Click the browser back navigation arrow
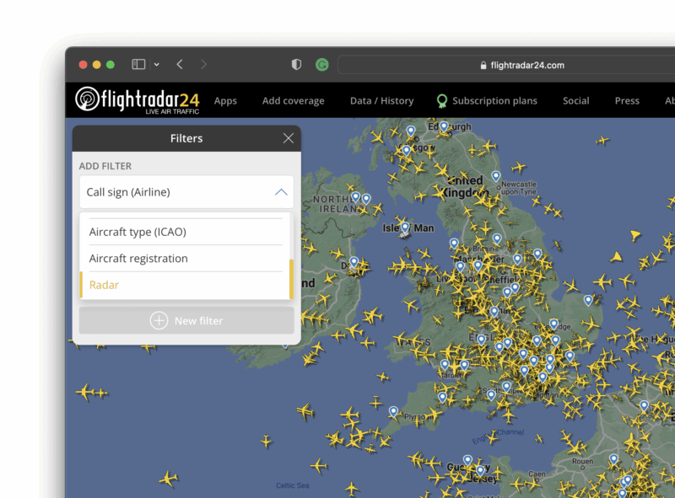The width and height of the screenshot is (675, 498). point(180,64)
